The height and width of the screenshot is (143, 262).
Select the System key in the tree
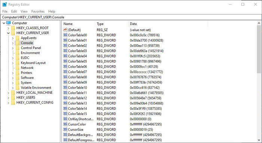26,83
